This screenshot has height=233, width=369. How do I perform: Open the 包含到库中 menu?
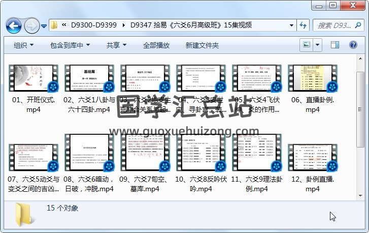pyautogui.click(x=70, y=45)
